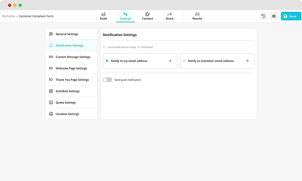Click the Notification Settings panel heading
302x181 pixels.
click(120, 35)
